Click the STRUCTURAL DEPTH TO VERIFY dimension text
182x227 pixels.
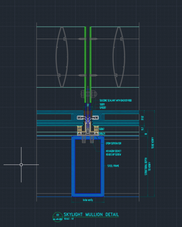(x=148, y=166)
